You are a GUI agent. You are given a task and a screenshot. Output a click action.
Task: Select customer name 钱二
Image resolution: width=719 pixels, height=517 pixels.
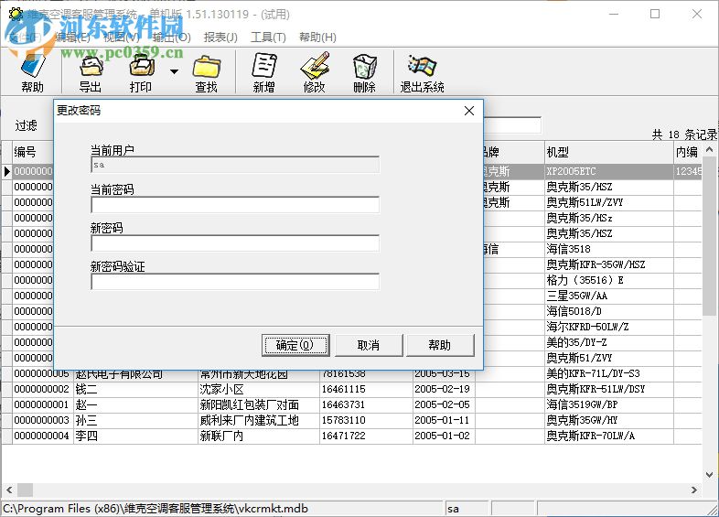(x=135, y=390)
